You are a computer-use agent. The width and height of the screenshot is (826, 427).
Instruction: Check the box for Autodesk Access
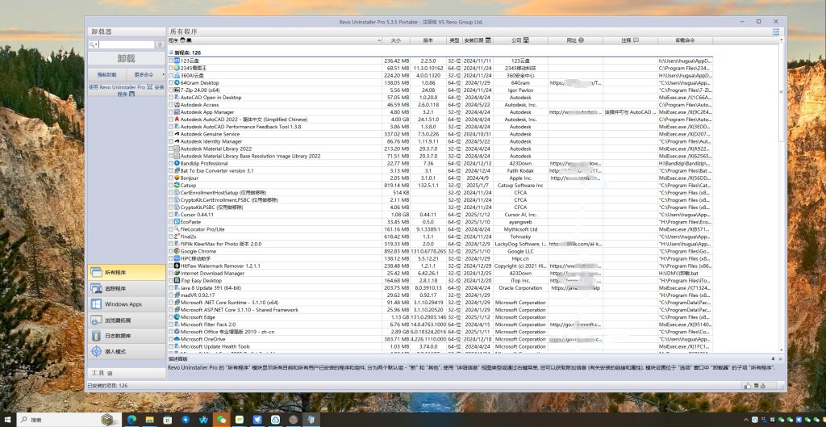click(x=171, y=105)
